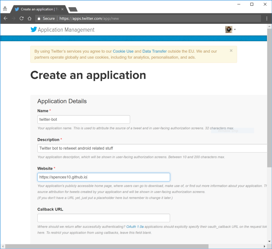Click the Application Management header text
Viewport: 272px width, 249px height.
tap(66, 30)
